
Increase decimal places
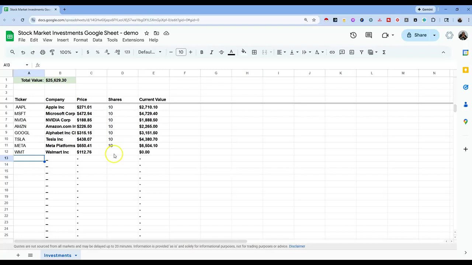click(117, 52)
